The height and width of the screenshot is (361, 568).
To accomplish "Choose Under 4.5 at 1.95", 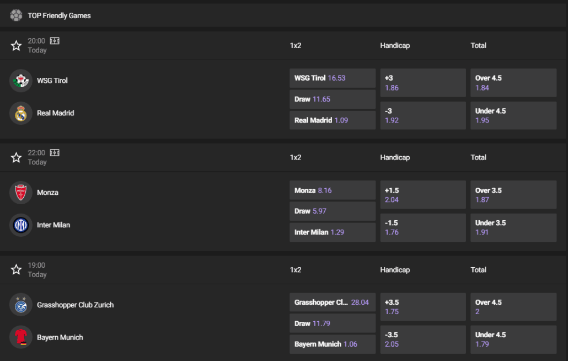I will coord(513,115).
